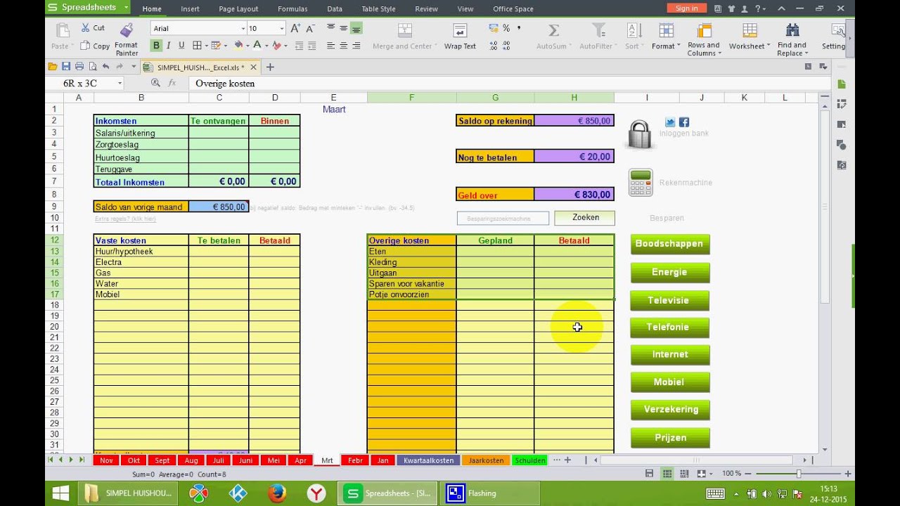Open the font name dropdown Arial

[x=243, y=29]
